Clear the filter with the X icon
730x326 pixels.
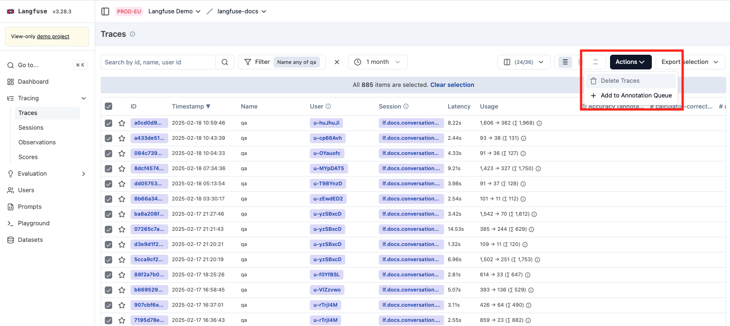click(x=337, y=62)
